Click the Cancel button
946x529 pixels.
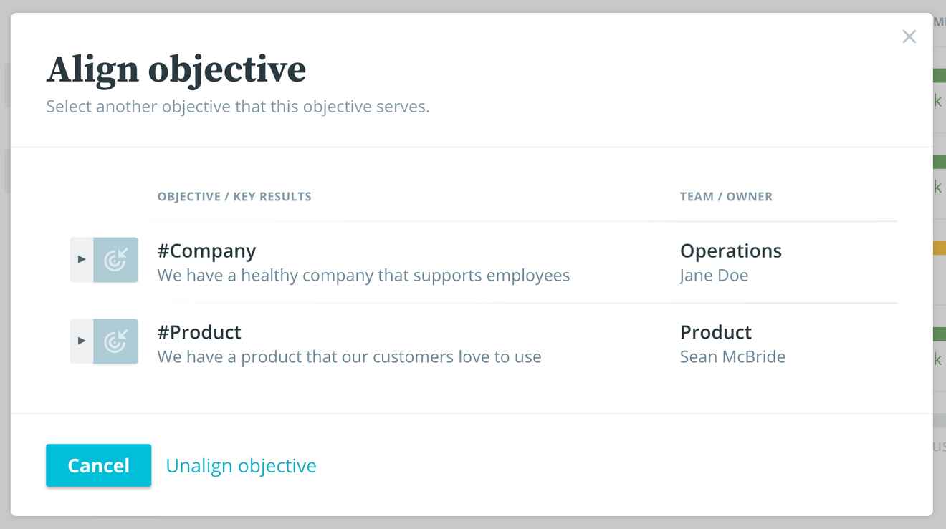pyautogui.click(x=99, y=465)
